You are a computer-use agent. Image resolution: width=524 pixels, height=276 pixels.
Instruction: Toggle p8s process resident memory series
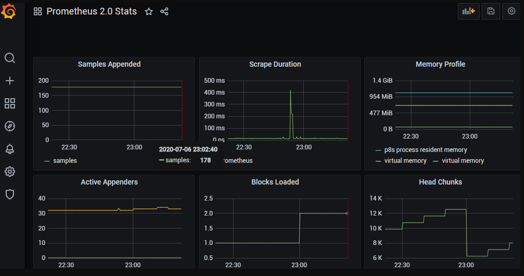425,150
